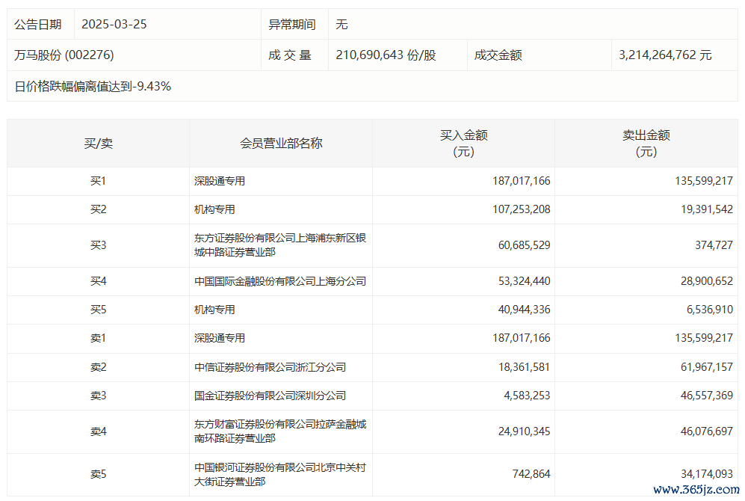Click buy amount 18,361,581
Image resolution: width=745 pixels, height=501 pixels.
524,367
